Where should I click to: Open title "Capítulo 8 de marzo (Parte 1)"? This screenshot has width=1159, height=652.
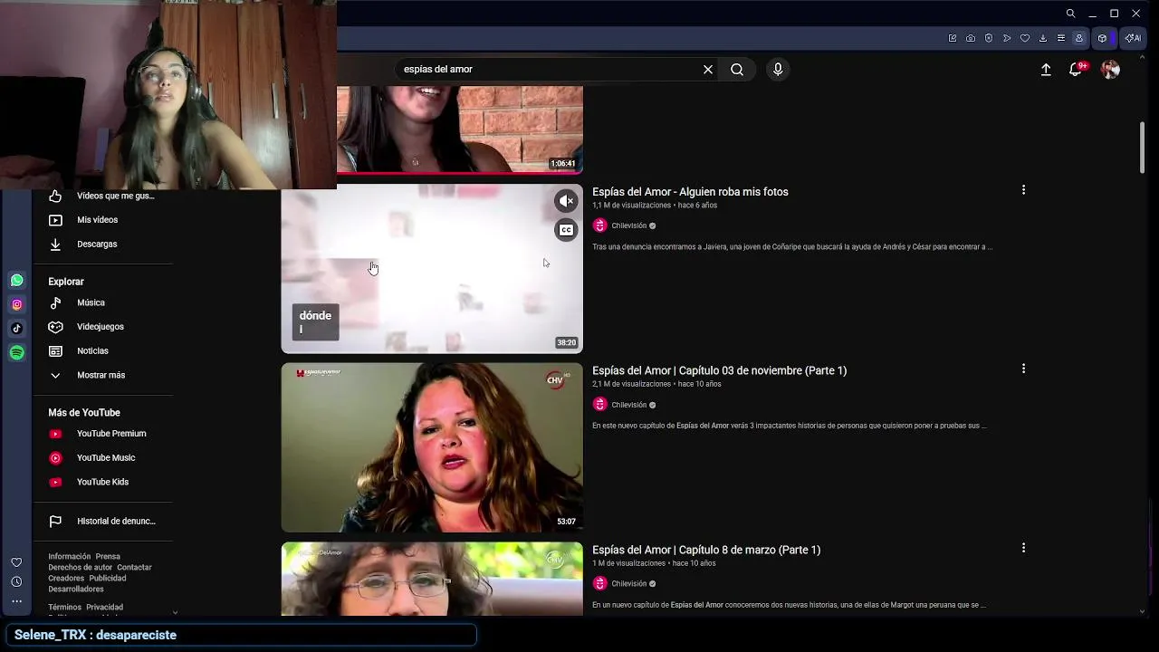coord(706,550)
